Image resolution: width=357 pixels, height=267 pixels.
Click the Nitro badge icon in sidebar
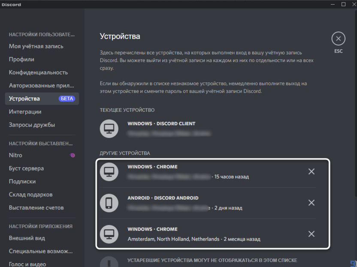click(73, 155)
